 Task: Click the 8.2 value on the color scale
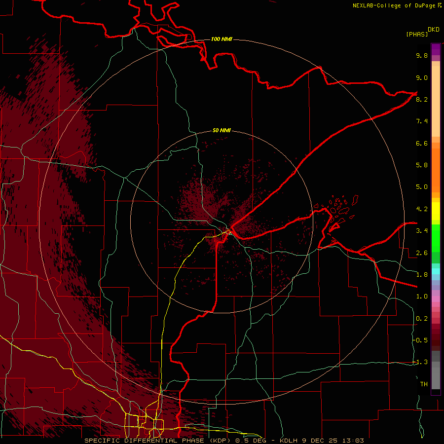(422, 99)
